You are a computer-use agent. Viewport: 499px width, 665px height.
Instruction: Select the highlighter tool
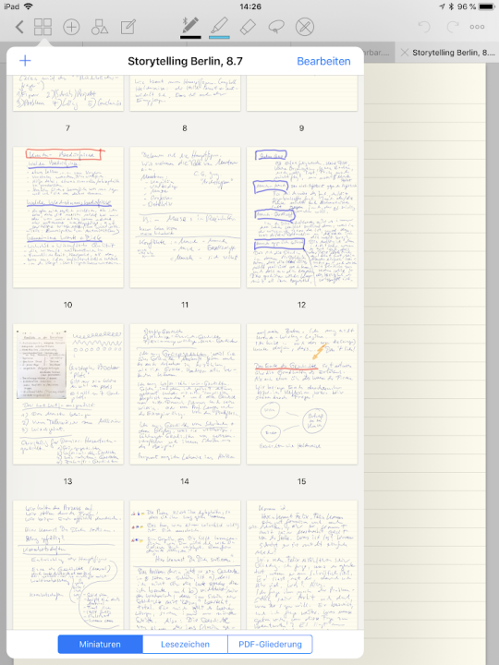pyautogui.click(x=219, y=26)
